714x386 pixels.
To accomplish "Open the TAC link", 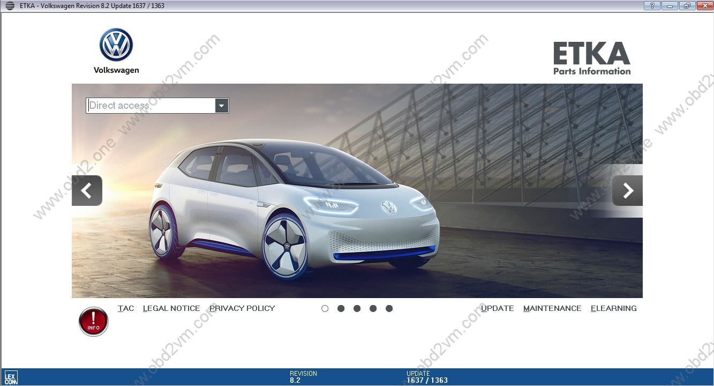I will (x=126, y=308).
